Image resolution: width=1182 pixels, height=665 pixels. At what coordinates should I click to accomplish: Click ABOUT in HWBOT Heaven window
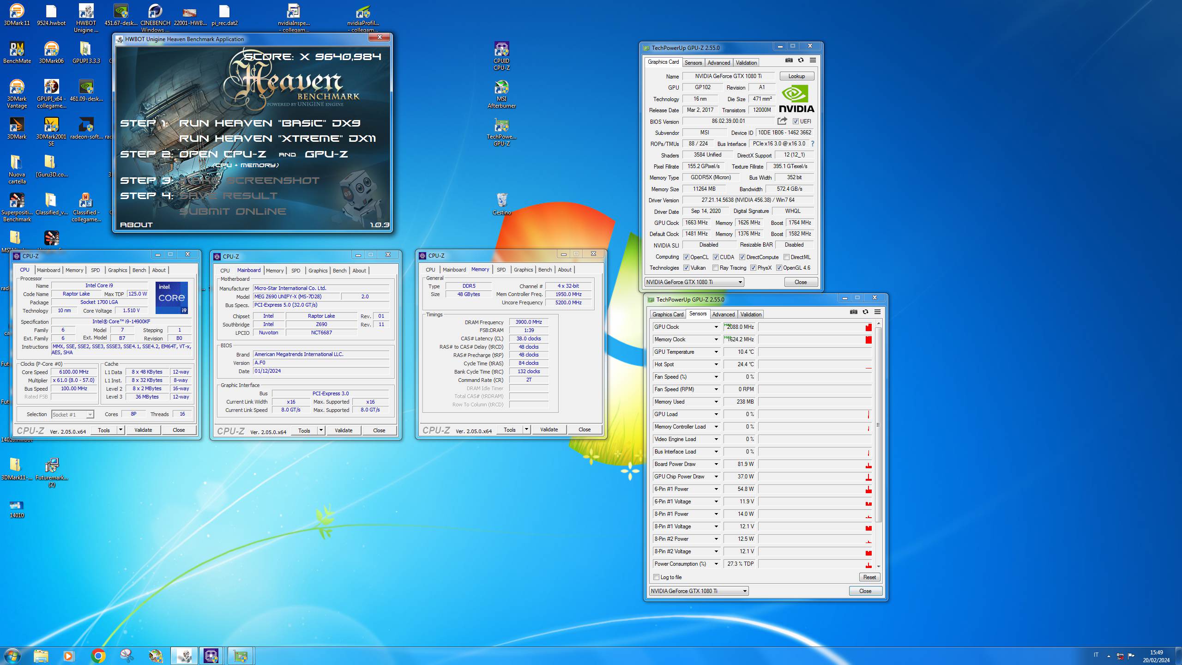pyautogui.click(x=136, y=225)
